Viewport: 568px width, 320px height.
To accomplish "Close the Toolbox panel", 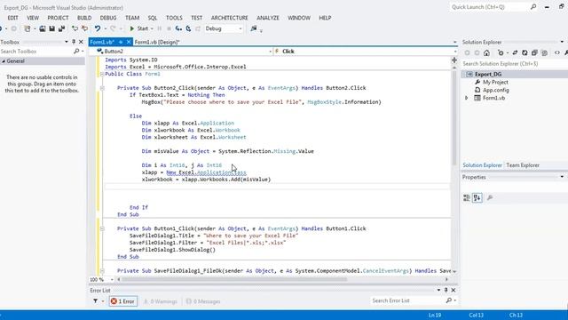I will tap(81, 42).
